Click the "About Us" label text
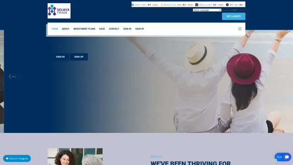The image size is (293, 165). tap(157, 156)
